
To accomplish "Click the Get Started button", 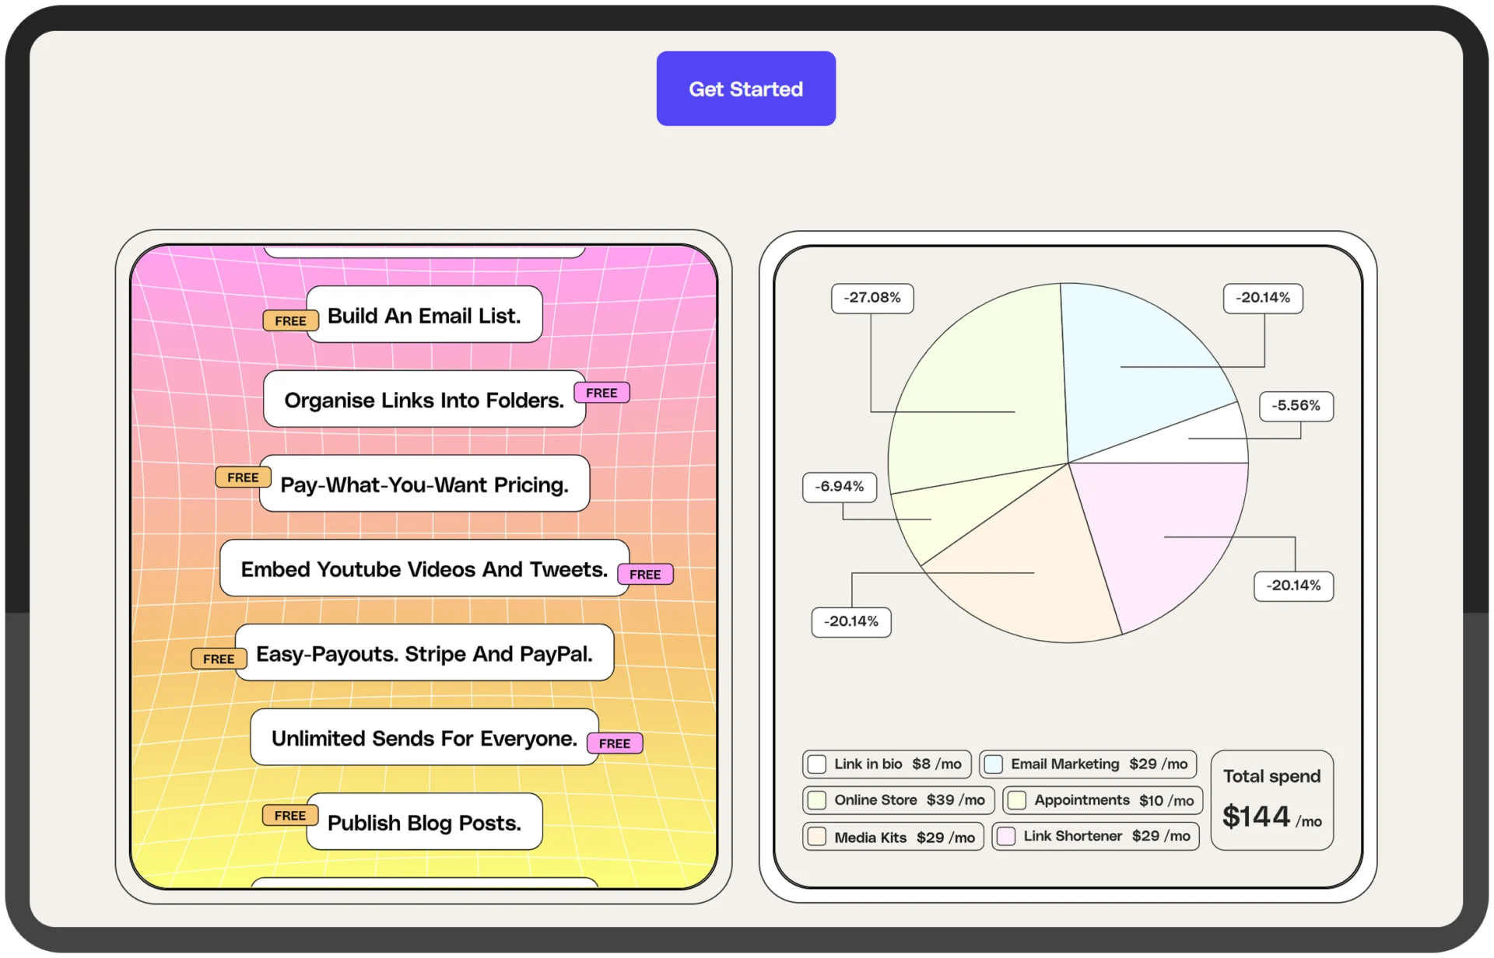I will click(x=745, y=89).
